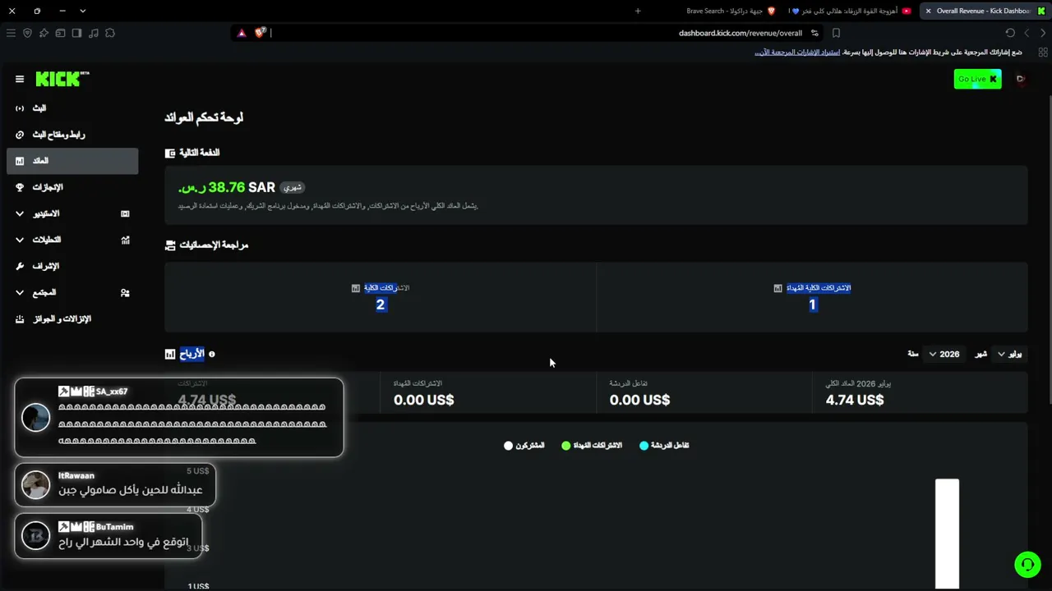The image size is (1052, 591).
Task: Switch to the Brave Search browser tab
Action: coord(731,11)
